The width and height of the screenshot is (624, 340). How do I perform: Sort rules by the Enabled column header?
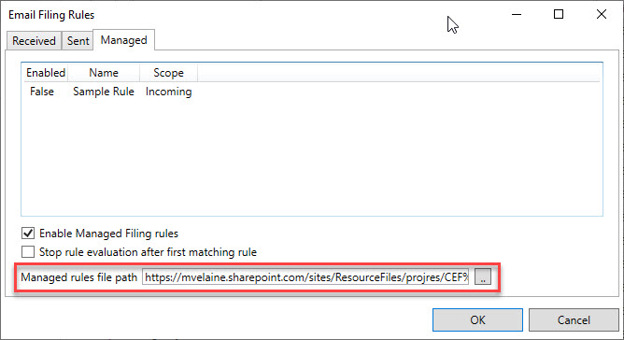[x=46, y=73]
